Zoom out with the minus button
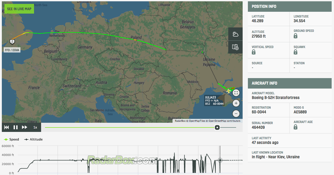The image size is (334, 175). [236, 114]
